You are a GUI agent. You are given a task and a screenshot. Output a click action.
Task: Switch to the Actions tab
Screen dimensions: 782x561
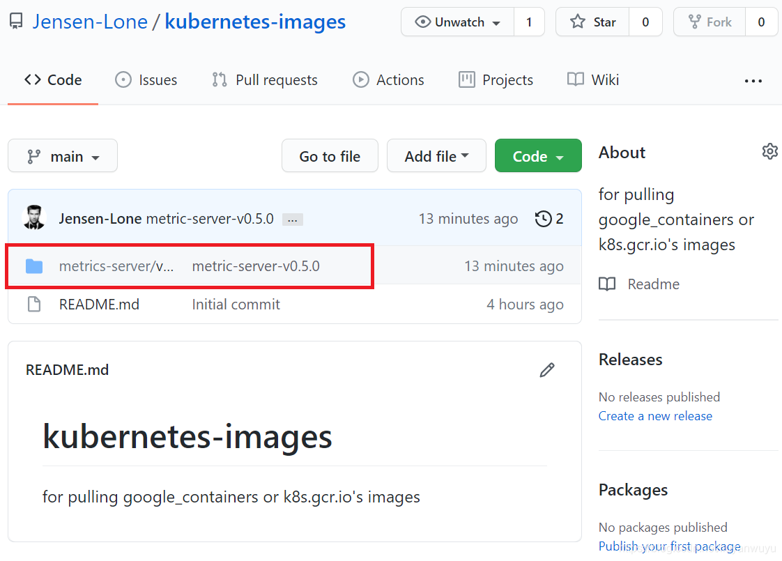pyautogui.click(x=388, y=79)
